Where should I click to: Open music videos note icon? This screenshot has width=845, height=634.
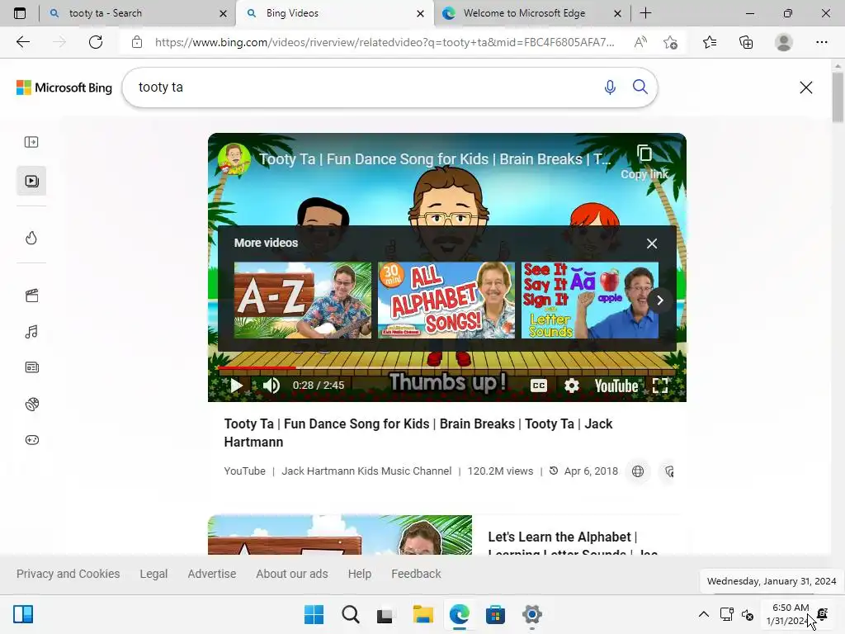[x=31, y=332]
